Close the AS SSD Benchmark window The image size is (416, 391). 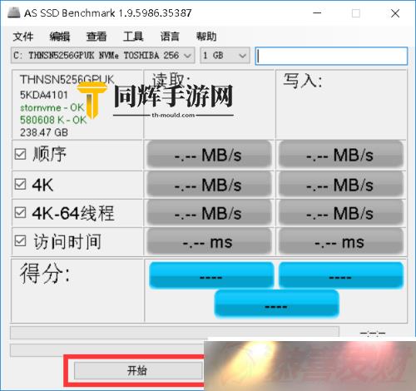395,13
